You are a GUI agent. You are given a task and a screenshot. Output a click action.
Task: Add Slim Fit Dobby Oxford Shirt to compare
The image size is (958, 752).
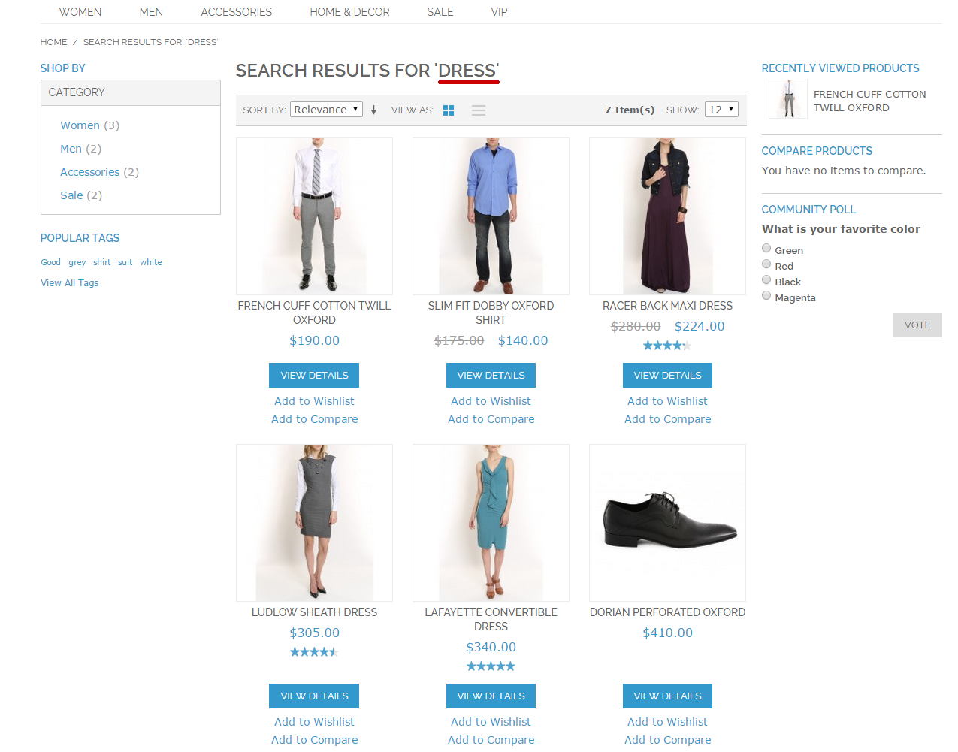(491, 419)
